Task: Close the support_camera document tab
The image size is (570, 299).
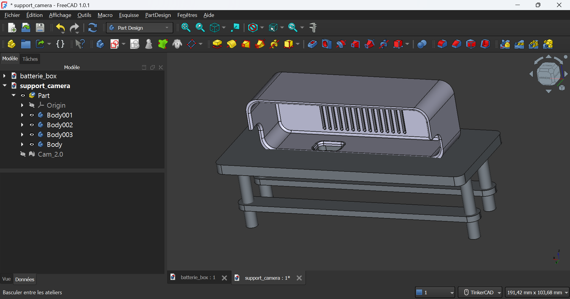Action: pyautogui.click(x=299, y=278)
